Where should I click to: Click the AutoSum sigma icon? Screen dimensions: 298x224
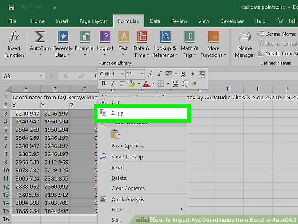click(40, 37)
